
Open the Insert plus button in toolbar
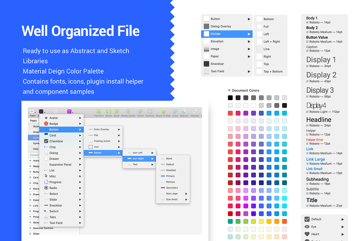pos(32,111)
